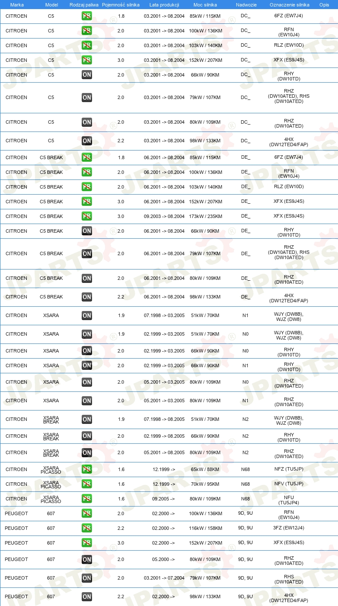Click the PB icon in the PEUGEOT 607 116kW row
Screen dimensions: 338x606
pyautogui.click(x=87, y=528)
